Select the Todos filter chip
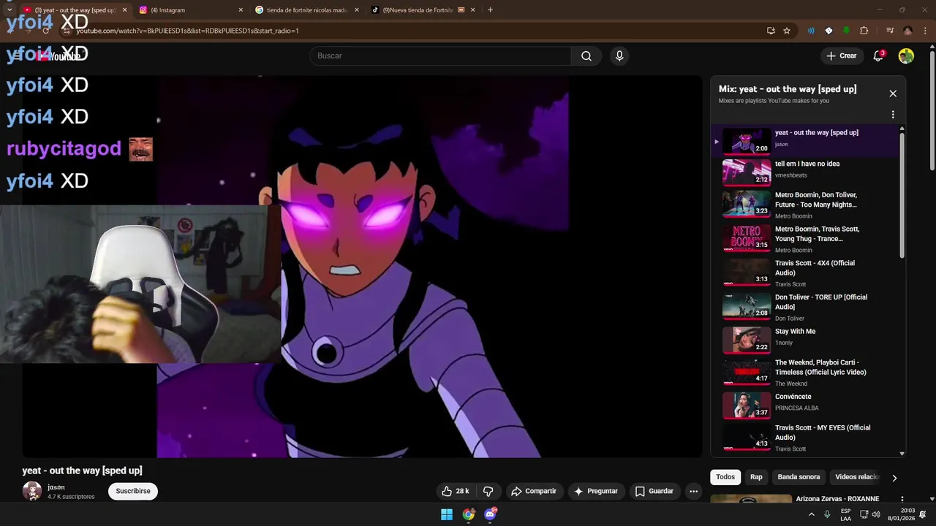 point(725,477)
